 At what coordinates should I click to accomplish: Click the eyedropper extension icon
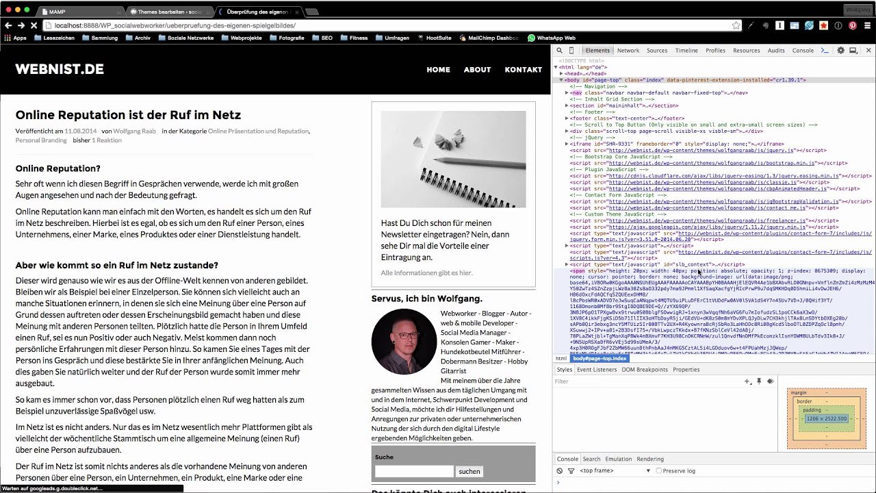[x=751, y=25]
